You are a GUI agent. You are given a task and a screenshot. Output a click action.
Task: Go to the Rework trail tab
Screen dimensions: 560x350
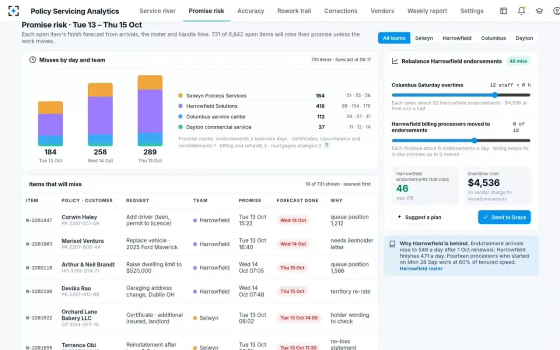tap(294, 11)
